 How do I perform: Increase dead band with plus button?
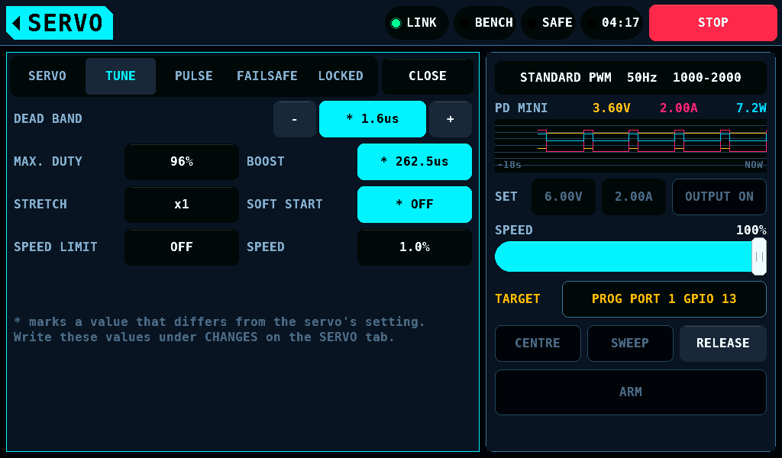coord(451,119)
